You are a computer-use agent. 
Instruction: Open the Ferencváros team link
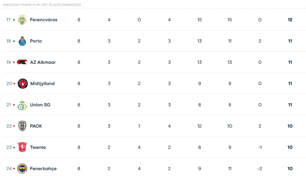coord(44,20)
